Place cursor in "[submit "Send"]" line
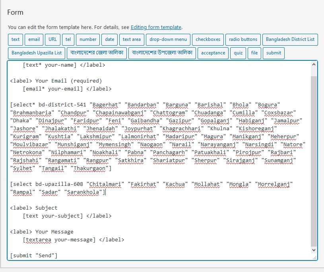The width and height of the screenshot is (324, 272). point(34,255)
